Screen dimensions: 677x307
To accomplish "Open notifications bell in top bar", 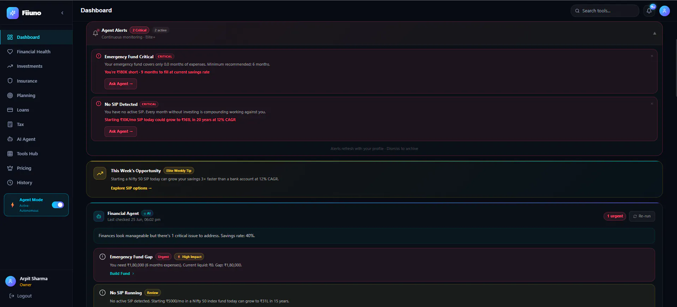I will [x=649, y=11].
